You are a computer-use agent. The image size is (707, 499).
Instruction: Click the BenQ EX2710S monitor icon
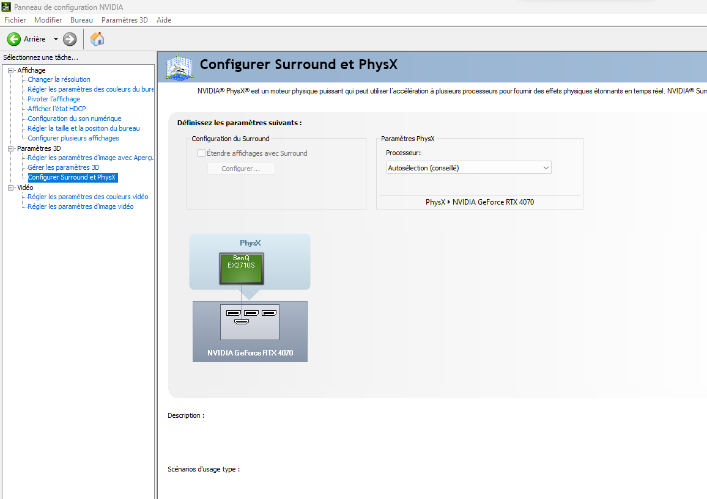point(241,268)
